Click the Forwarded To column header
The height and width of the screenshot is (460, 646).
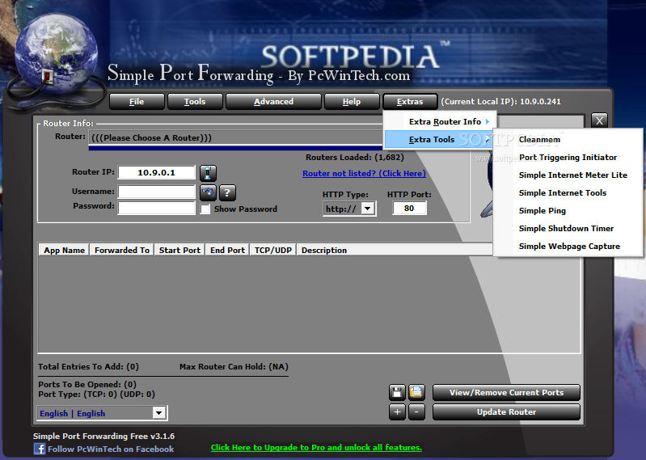[122, 250]
